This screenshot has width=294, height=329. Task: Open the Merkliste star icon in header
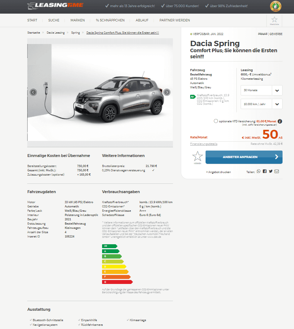tap(274, 21)
